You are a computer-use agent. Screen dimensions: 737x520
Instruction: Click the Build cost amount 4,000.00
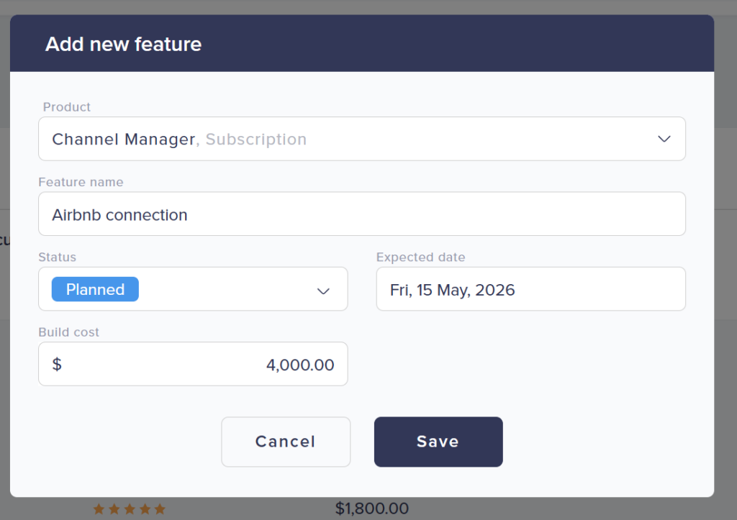[300, 365]
